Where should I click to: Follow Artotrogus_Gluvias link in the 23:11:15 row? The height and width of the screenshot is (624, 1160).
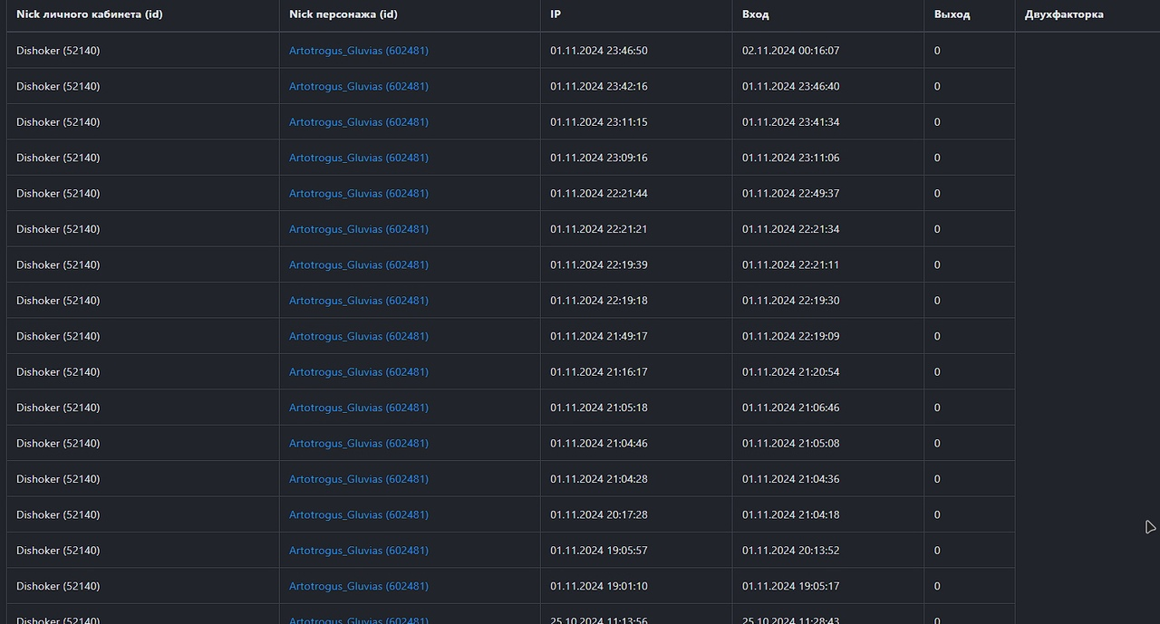pyautogui.click(x=359, y=122)
